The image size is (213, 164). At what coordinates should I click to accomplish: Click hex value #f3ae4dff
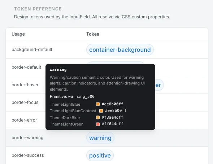113,117
